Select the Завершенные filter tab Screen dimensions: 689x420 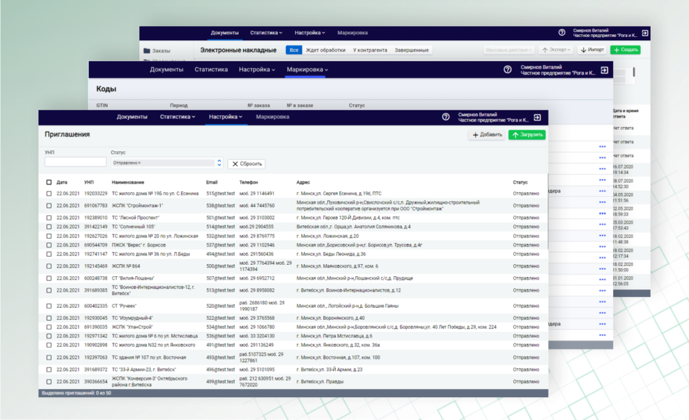coord(411,50)
